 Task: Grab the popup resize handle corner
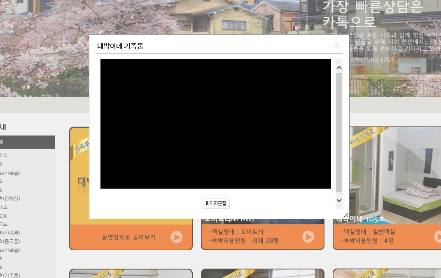click(345, 215)
